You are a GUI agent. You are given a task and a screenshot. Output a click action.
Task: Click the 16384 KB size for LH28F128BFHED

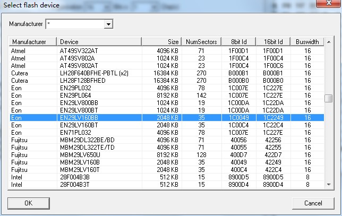166,81
